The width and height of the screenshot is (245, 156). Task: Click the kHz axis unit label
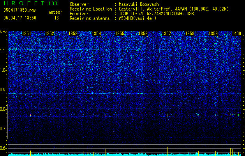point(4,32)
